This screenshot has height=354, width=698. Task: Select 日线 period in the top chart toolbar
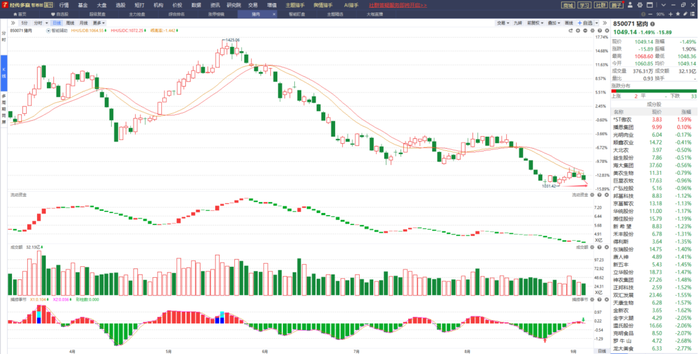point(57,23)
